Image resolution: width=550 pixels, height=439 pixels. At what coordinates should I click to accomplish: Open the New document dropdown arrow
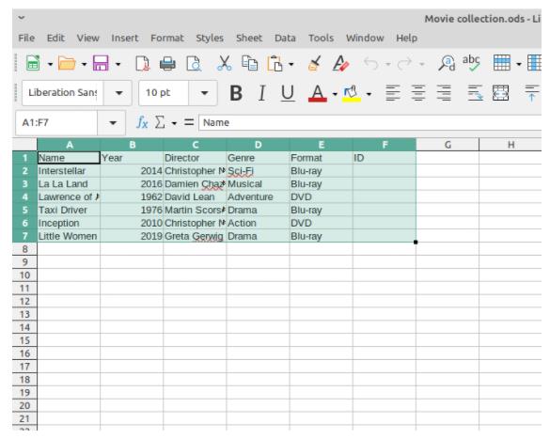click(50, 64)
